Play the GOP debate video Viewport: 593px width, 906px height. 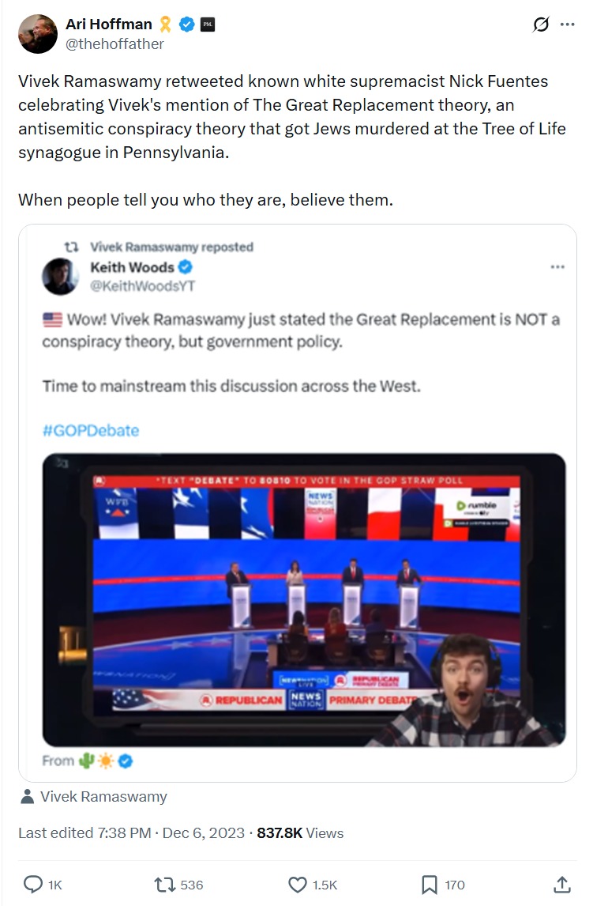pos(304,600)
